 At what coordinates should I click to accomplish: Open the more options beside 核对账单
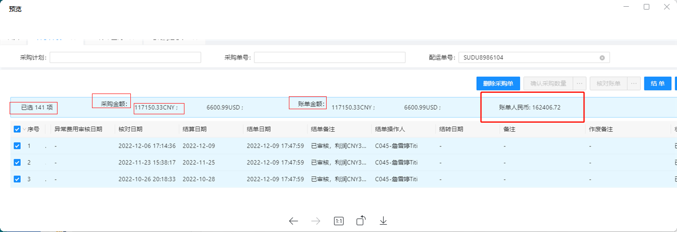tap(634, 83)
